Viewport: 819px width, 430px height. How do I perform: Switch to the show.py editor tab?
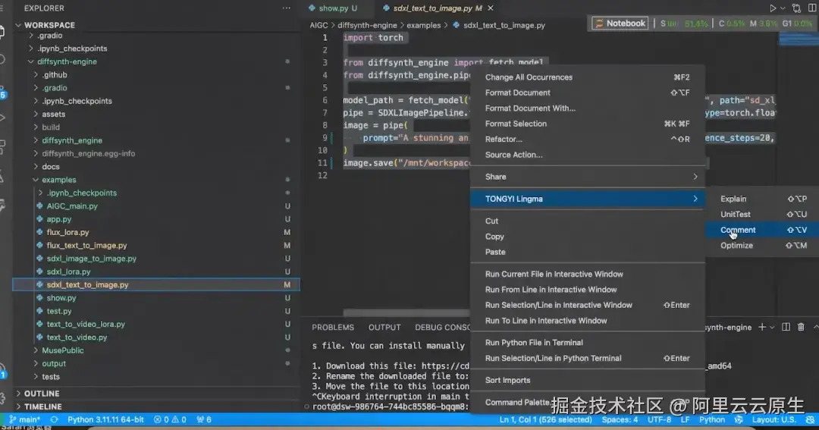[x=333, y=8]
